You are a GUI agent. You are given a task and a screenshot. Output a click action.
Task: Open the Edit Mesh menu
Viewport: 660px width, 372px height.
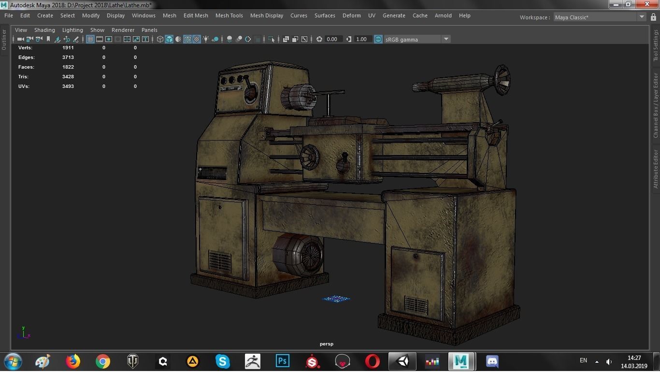pyautogui.click(x=196, y=15)
